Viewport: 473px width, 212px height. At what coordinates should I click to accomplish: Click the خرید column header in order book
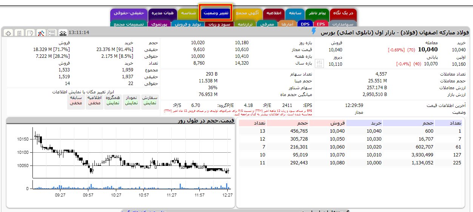click(364, 123)
